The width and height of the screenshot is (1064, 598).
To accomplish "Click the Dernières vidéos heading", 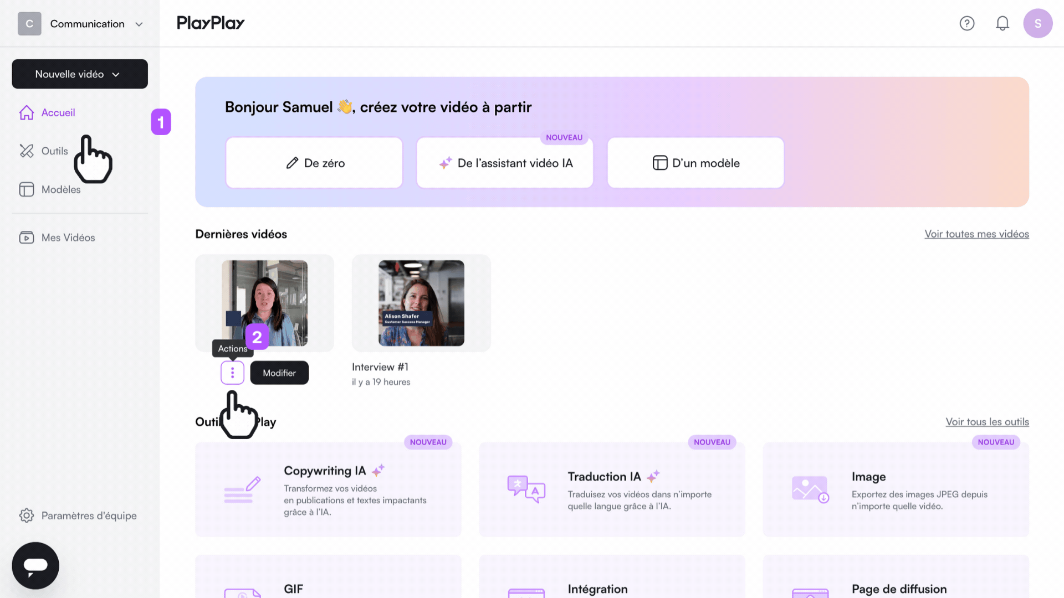I will pos(241,234).
